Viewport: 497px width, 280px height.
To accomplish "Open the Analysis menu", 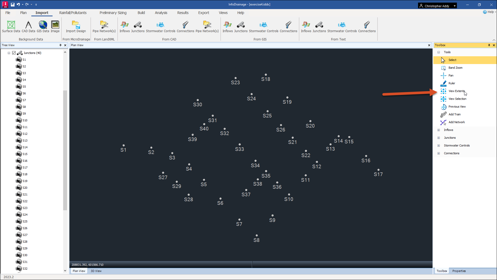I will pos(161,13).
